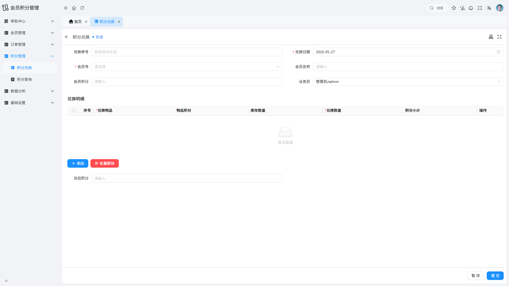Click the 搜索 search box
Screen dimensions: 509x286
[438, 8]
